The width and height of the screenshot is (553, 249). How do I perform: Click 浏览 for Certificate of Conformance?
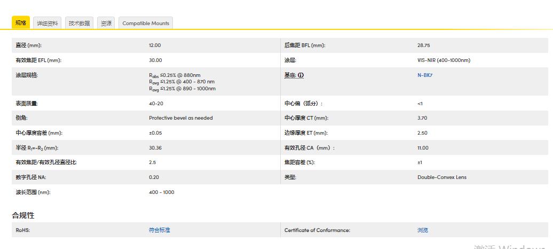pyautogui.click(x=422, y=230)
